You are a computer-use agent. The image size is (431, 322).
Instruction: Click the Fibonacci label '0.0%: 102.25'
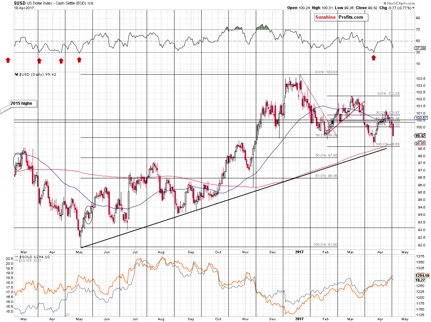pos(389,94)
